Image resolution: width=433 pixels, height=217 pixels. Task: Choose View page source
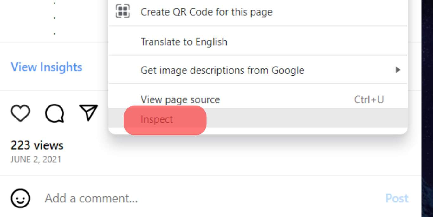[x=180, y=99]
